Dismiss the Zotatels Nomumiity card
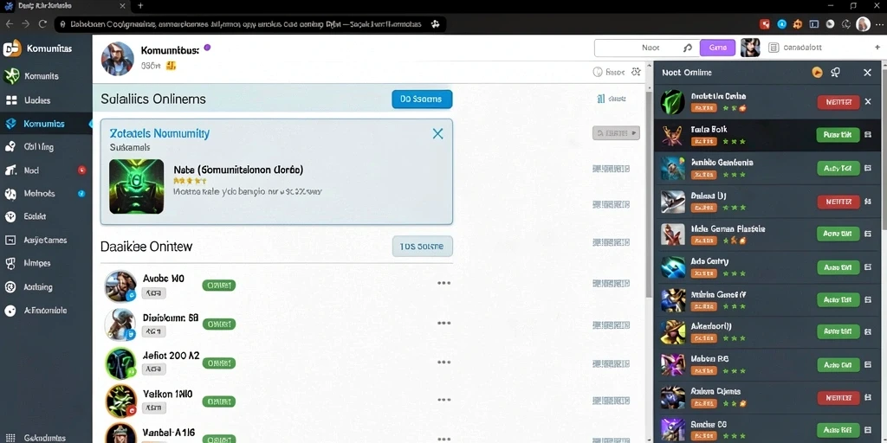Image resolution: width=887 pixels, height=443 pixels. tap(437, 134)
